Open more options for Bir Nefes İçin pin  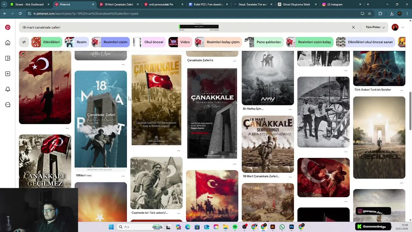(x=290, y=109)
